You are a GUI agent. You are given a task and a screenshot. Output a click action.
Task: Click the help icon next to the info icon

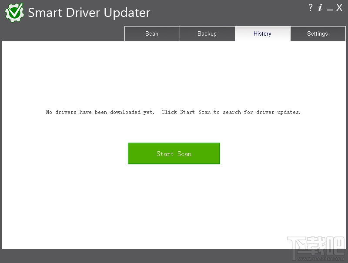pyautogui.click(x=310, y=7)
